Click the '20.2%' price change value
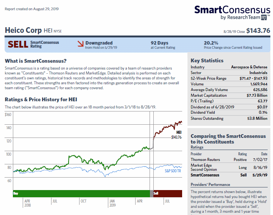 click(211, 43)
